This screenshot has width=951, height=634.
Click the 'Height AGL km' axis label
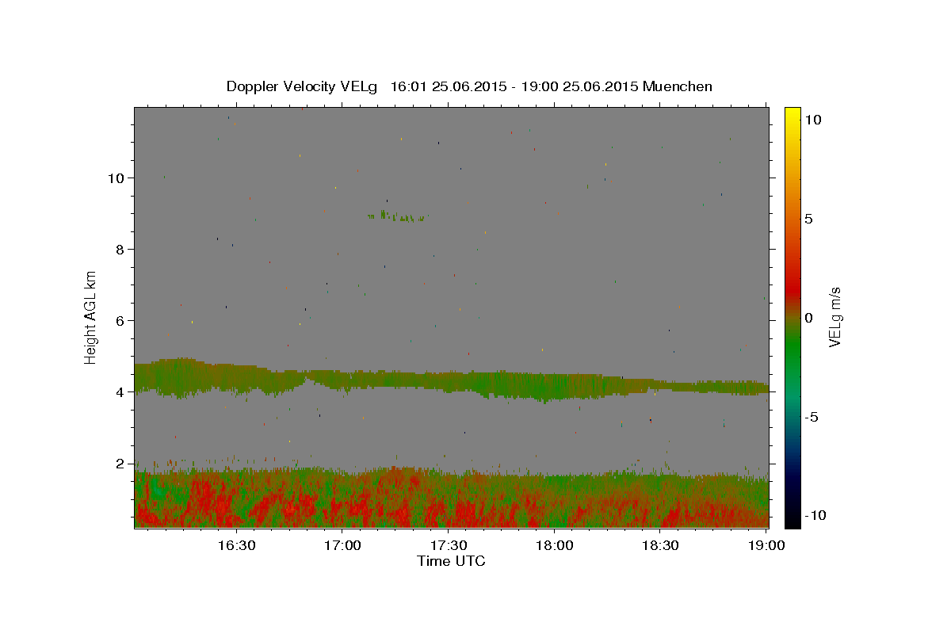click(x=91, y=318)
